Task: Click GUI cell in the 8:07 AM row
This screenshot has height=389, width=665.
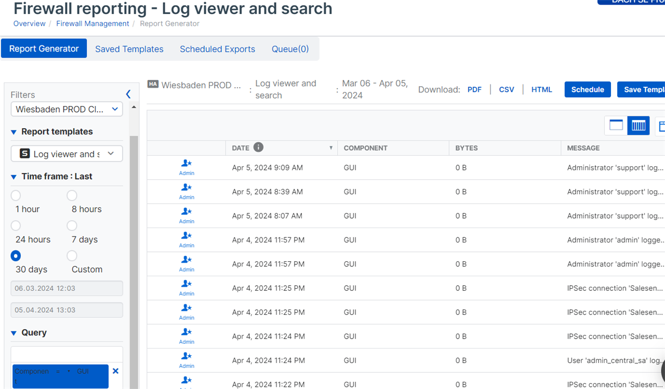Action: pyautogui.click(x=350, y=216)
